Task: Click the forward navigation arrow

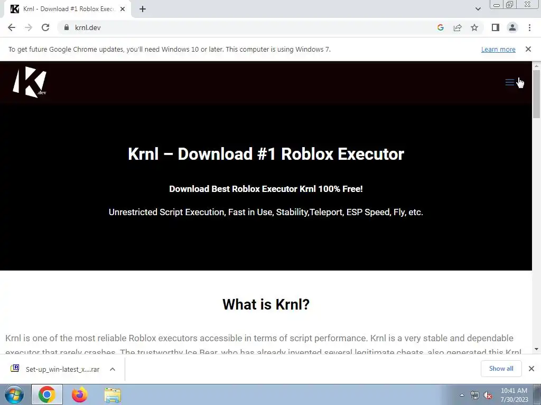Action: click(29, 27)
